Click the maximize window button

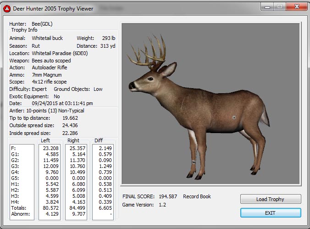click(x=280, y=7)
